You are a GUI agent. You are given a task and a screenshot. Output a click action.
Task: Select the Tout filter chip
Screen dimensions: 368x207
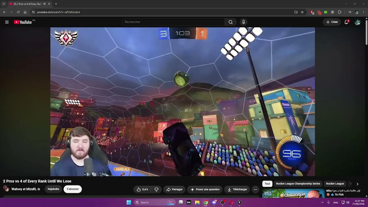267,184
